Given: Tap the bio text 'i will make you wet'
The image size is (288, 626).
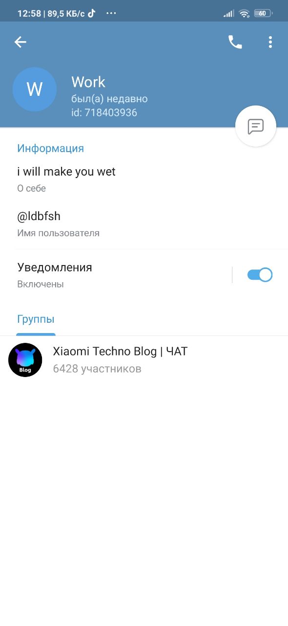Looking at the screenshot, I should click(66, 172).
